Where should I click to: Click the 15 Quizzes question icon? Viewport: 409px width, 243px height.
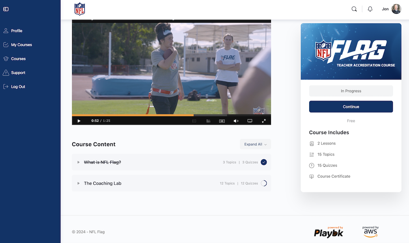coord(312,165)
